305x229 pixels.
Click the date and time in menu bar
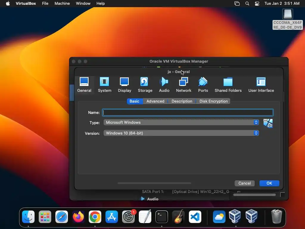click(x=282, y=4)
